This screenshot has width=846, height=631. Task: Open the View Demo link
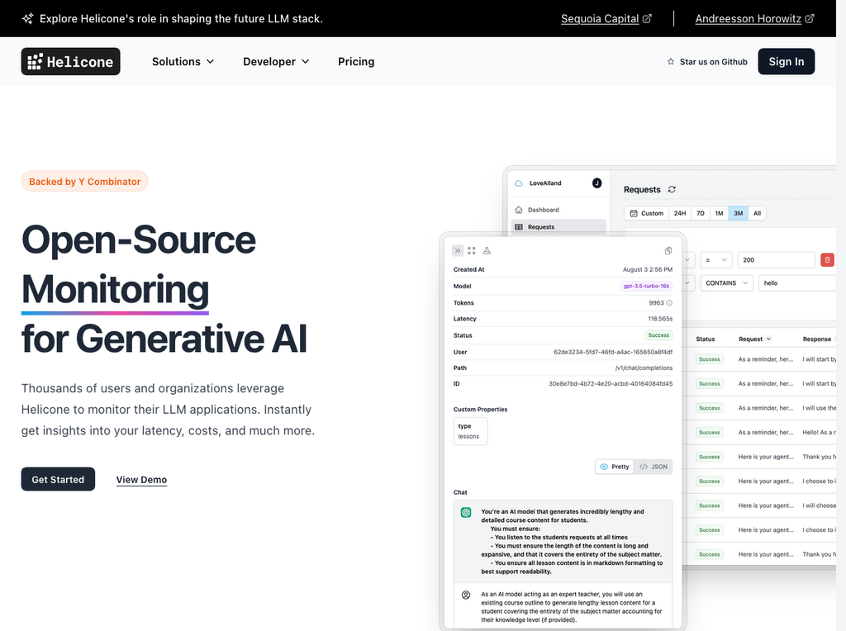[141, 480]
